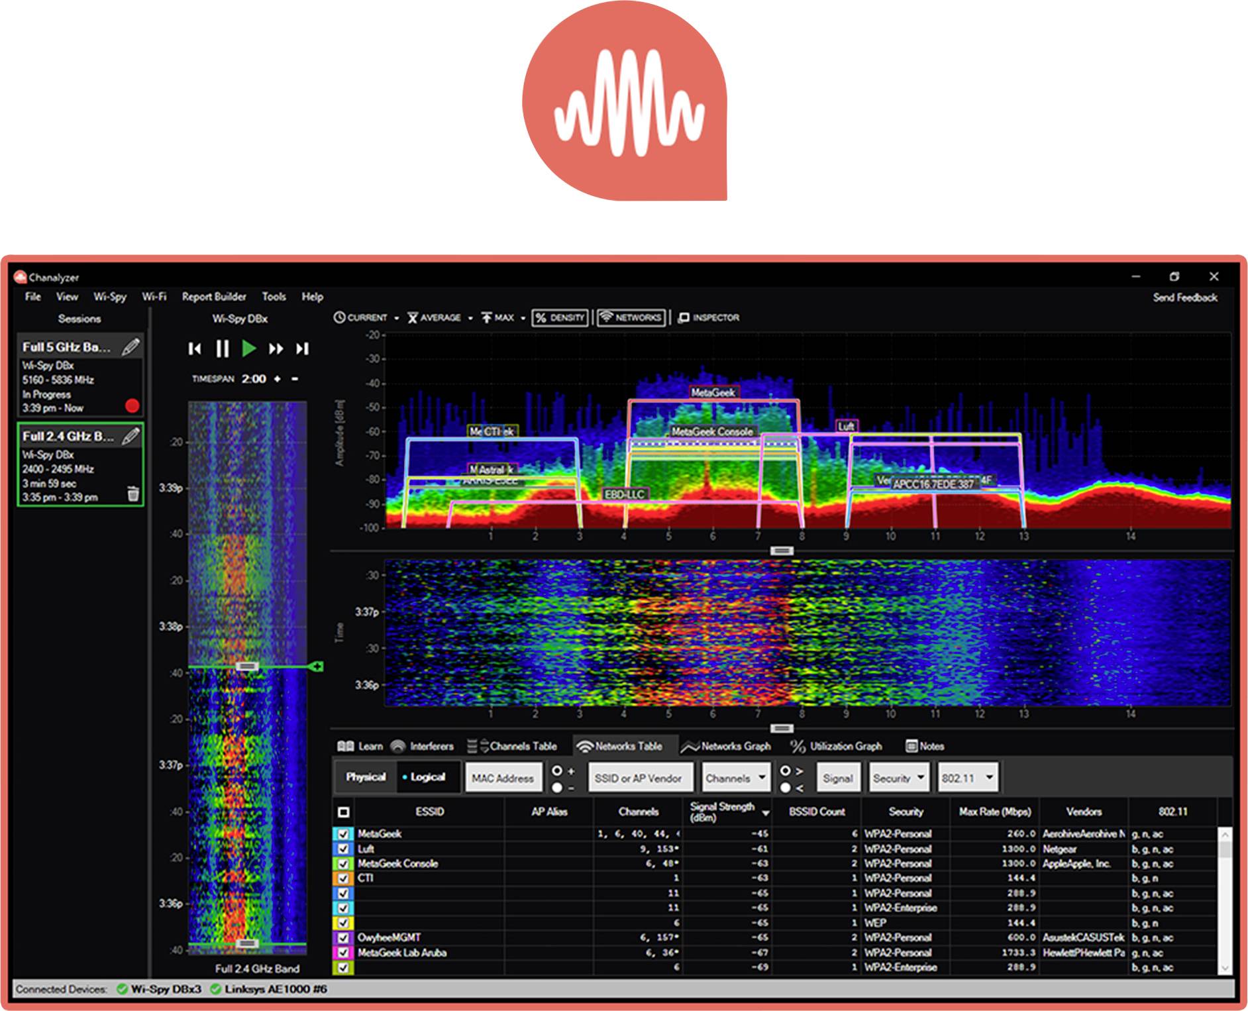The height and width of the screenshot is (1011, 1248).
Task: Delete the Full 2.4 GHz session
Action: [134, 494]
